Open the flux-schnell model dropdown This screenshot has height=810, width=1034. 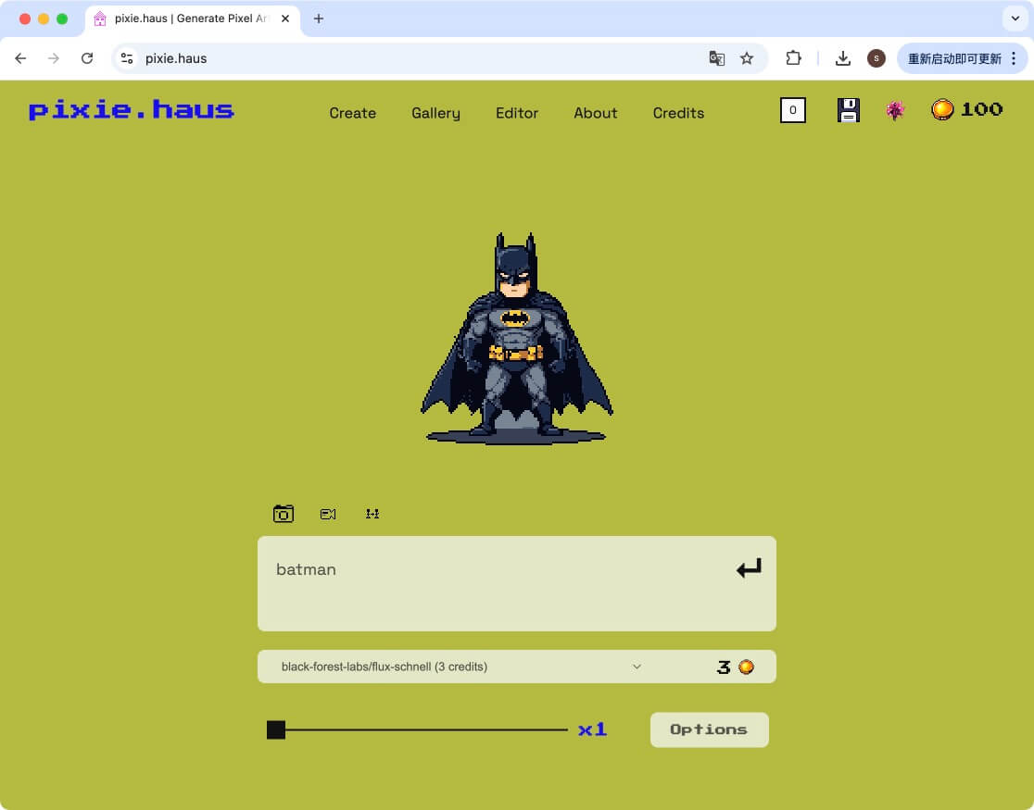461,667
